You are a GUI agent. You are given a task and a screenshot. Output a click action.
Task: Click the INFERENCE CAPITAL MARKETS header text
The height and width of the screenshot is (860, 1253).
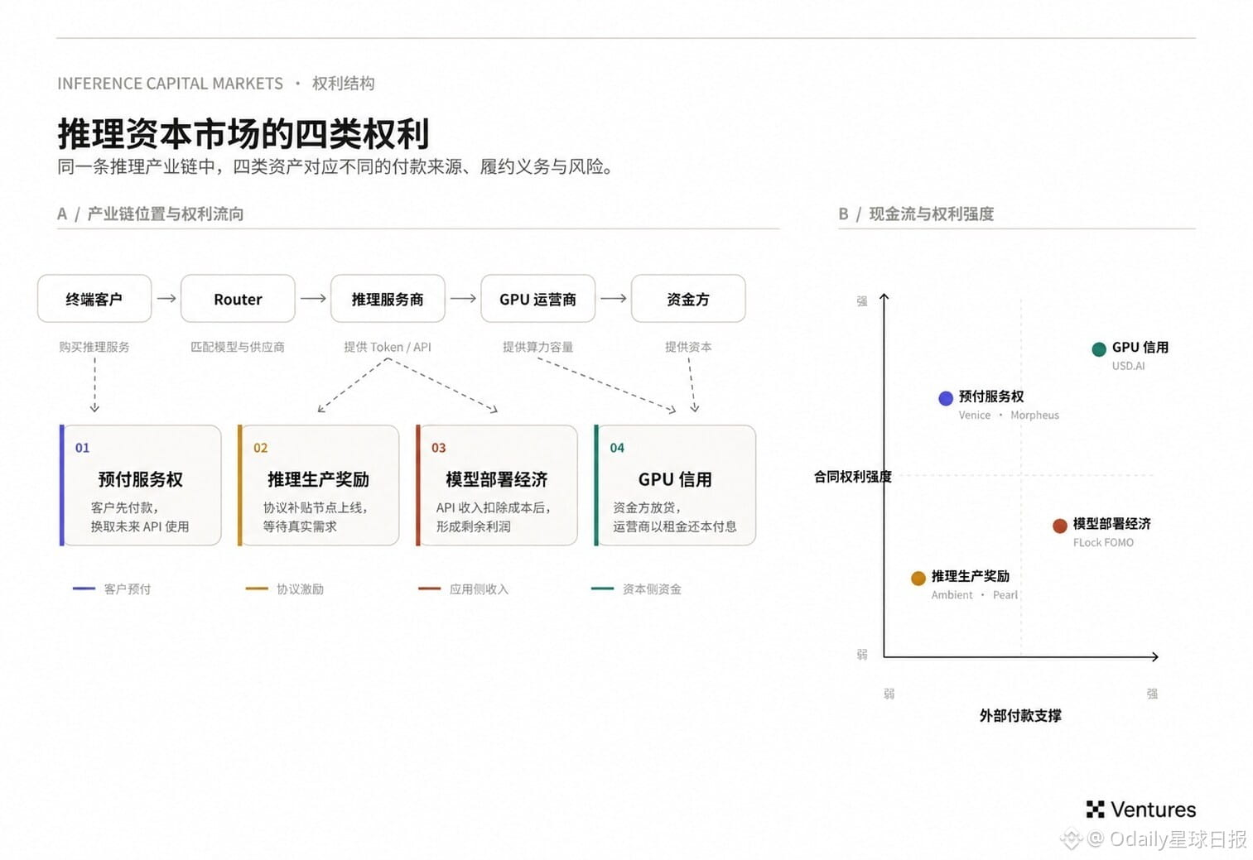coord(170,84)
